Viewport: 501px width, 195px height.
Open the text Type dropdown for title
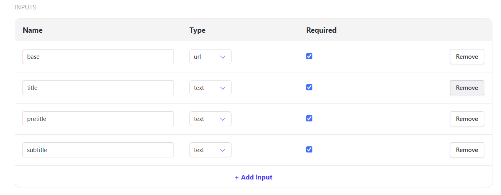(x=210, y=88)
